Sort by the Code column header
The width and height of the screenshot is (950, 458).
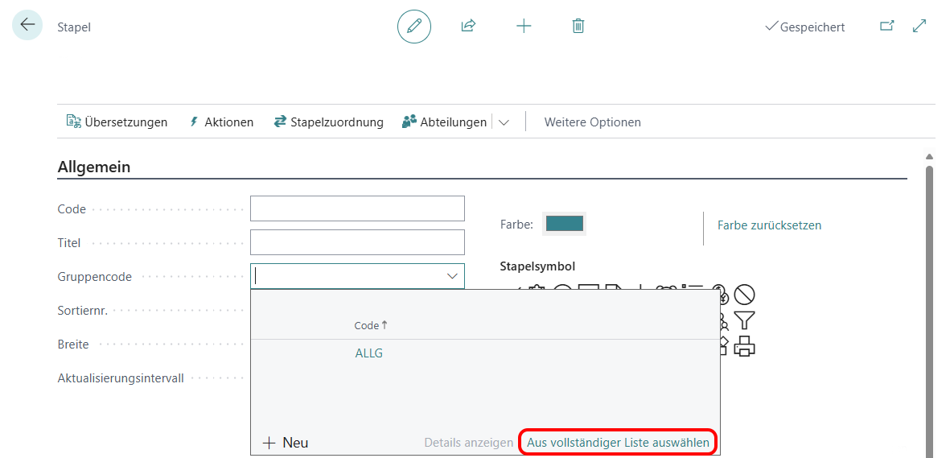(370, 326)
